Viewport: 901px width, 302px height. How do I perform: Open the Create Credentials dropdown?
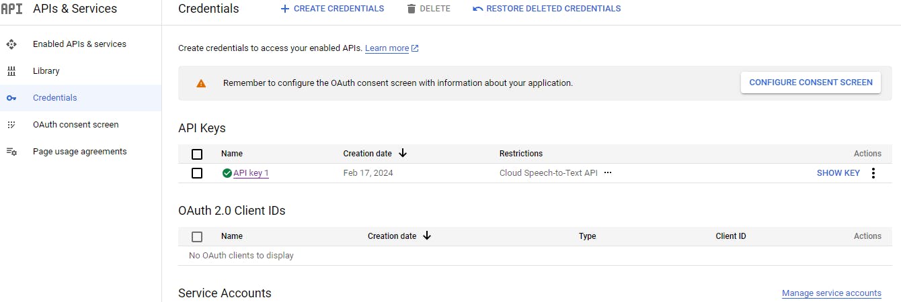(x=332, y=9)
